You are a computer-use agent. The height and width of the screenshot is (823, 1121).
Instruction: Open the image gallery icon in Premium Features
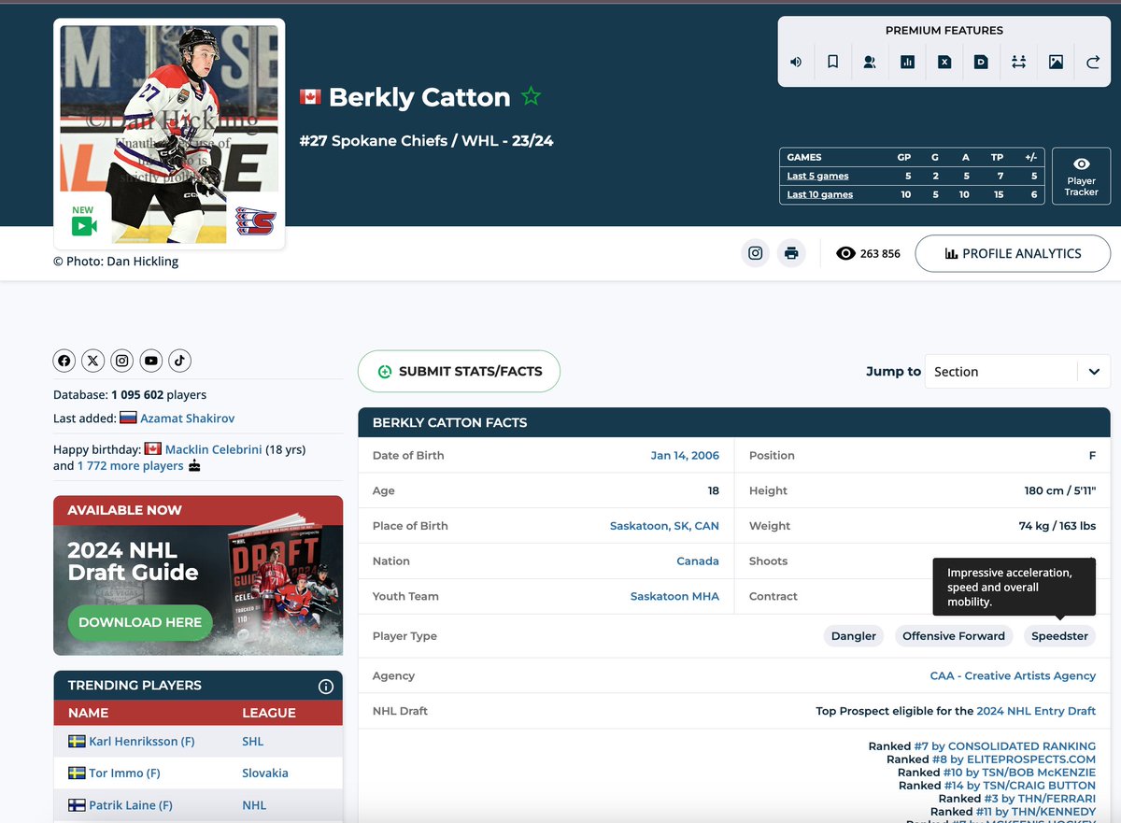tap(1056, 62)
